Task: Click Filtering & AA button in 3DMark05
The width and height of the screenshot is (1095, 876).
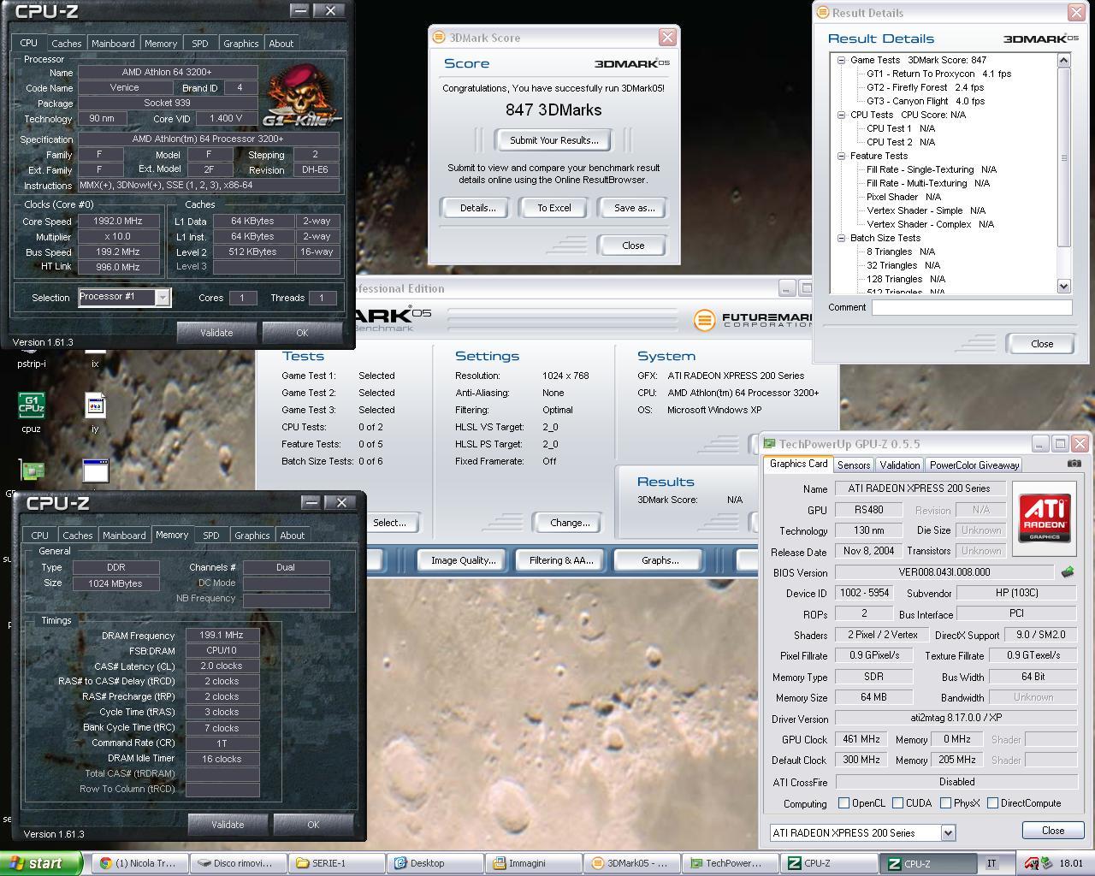Action: 560,560
